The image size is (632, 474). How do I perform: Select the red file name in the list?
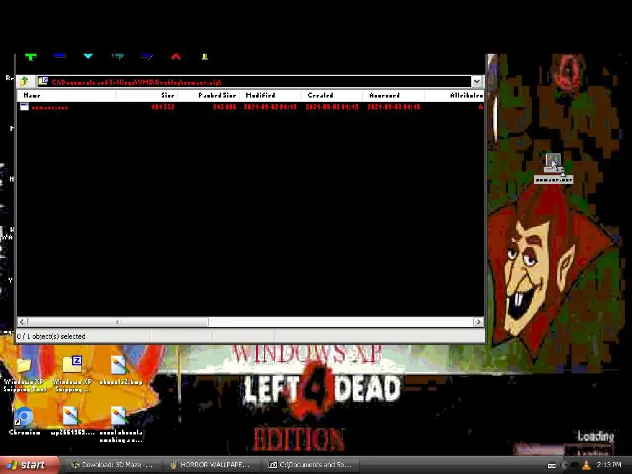click(50, 107)
